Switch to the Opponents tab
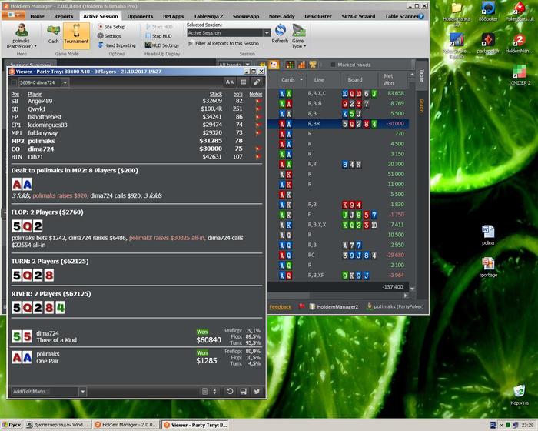The image size is (538, 431). (140, 15)
